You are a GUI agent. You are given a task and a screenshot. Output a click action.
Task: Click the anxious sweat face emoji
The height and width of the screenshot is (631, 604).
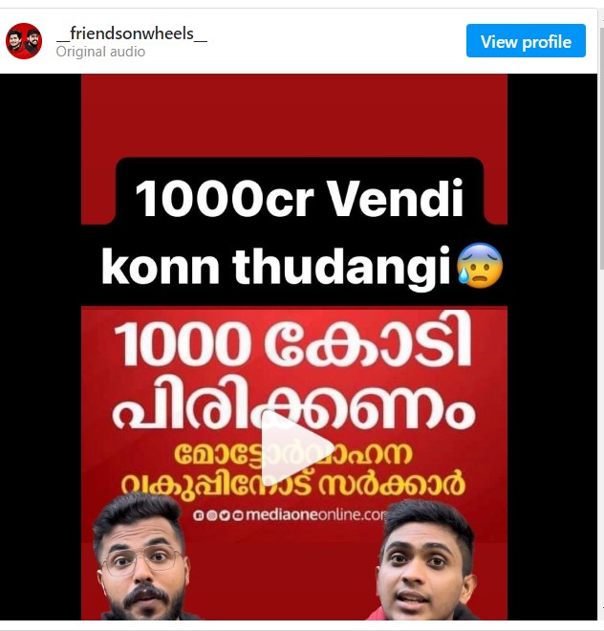(480, 265)
